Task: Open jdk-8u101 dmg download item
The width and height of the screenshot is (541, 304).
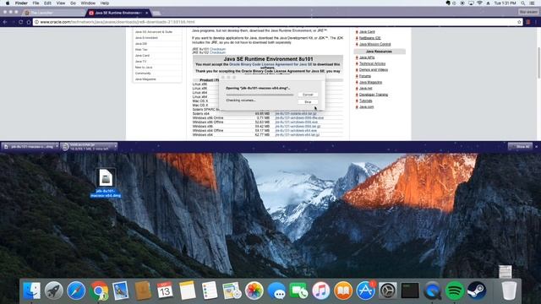Action: (x=30, y=146)
